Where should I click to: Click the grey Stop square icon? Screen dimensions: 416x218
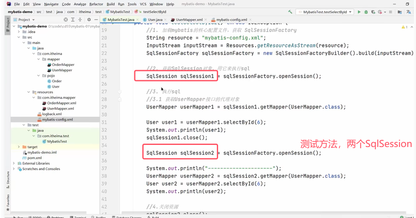coord(391,12)
